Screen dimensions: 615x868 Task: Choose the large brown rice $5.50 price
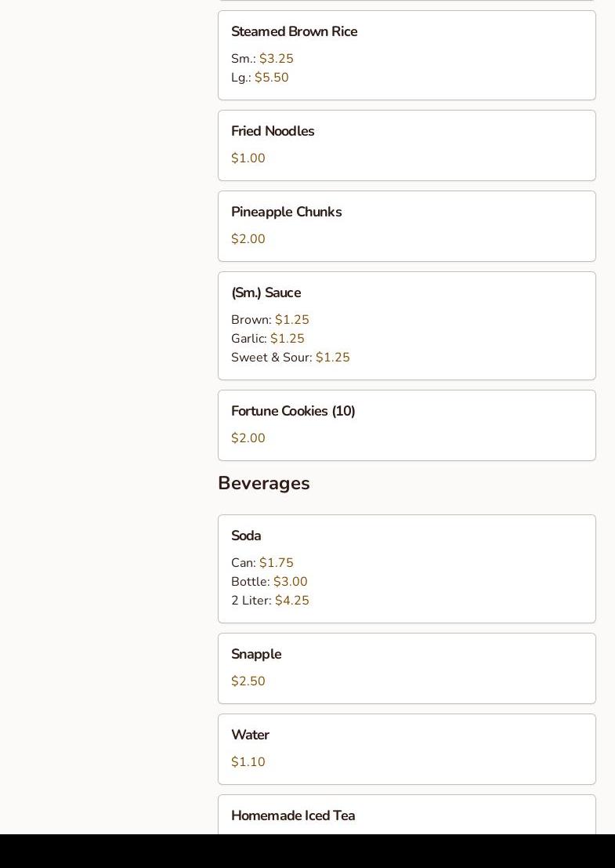tap(271, 78)
